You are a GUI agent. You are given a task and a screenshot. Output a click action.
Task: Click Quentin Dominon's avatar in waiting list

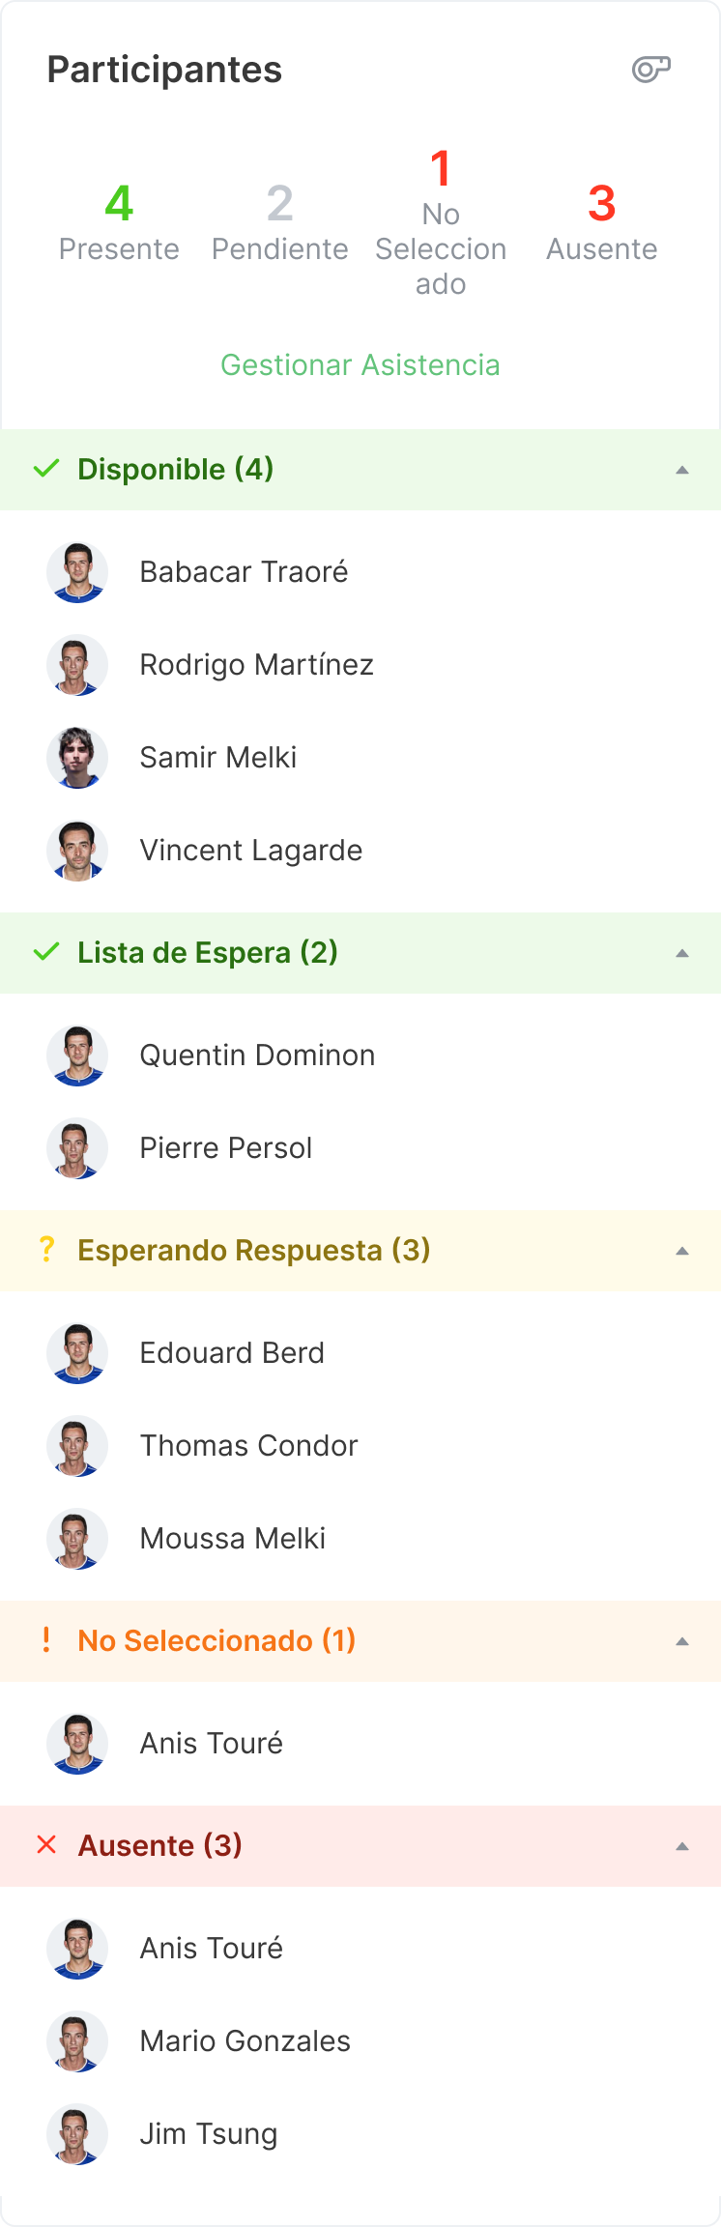(x=77, y=1055)
